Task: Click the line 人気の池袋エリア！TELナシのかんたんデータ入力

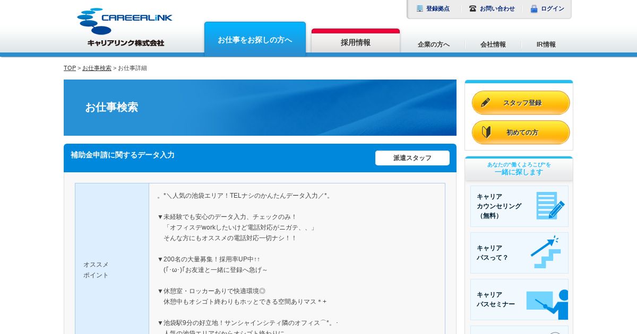Action: [x=244, y=196]
